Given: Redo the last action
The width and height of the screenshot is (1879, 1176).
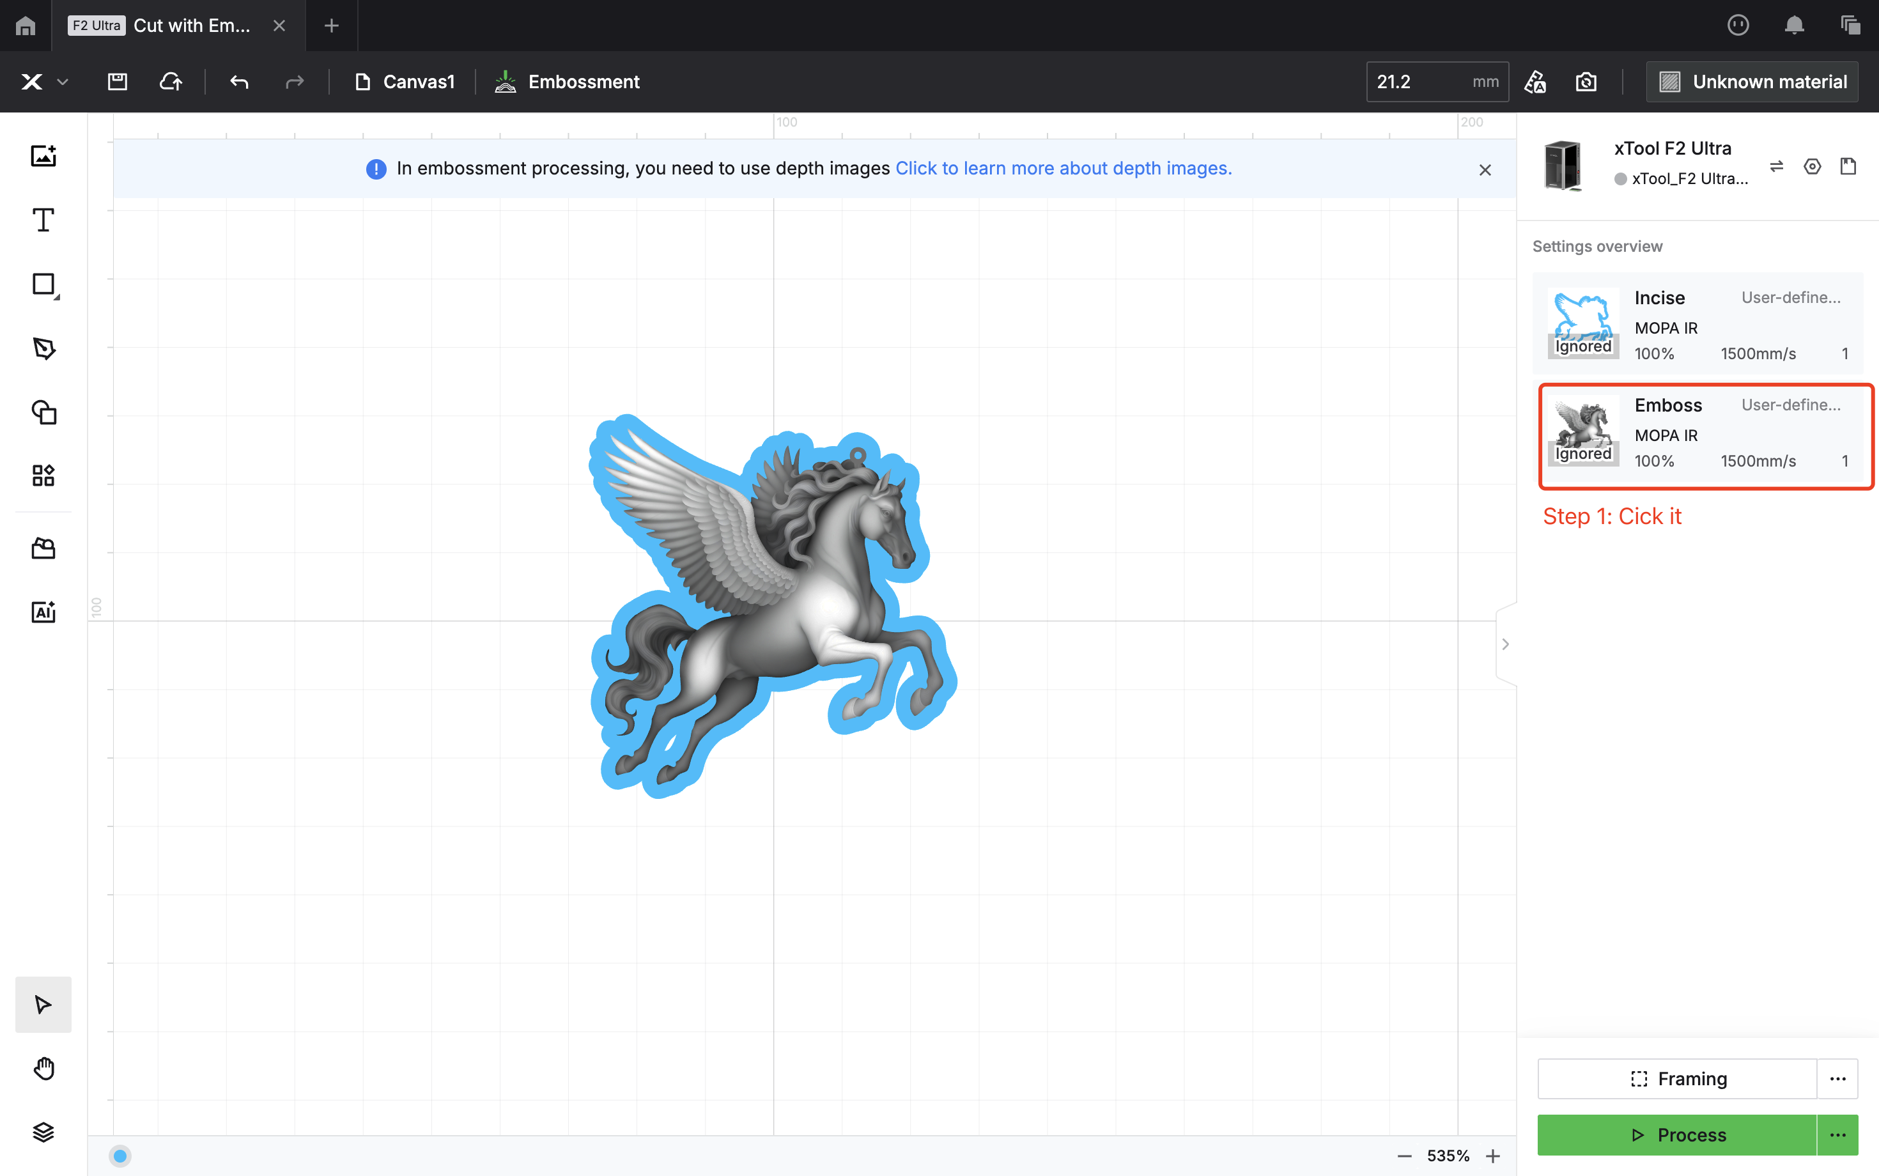Looking at the screenshot, I should click(294, 82).
